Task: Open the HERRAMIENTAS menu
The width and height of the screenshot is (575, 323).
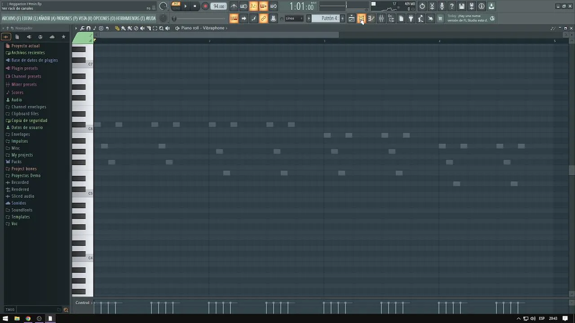Action: (x=130, y=18)
